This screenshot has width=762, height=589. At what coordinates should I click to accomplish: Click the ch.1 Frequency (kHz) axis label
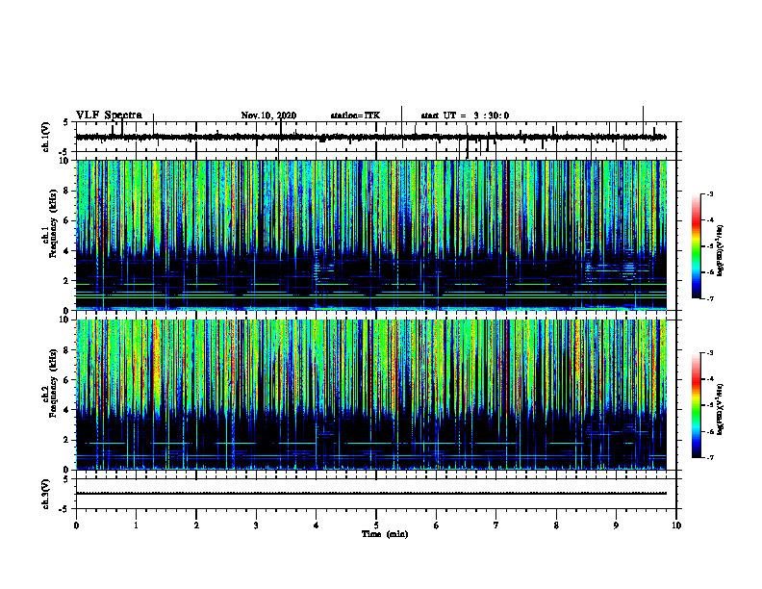50,223
